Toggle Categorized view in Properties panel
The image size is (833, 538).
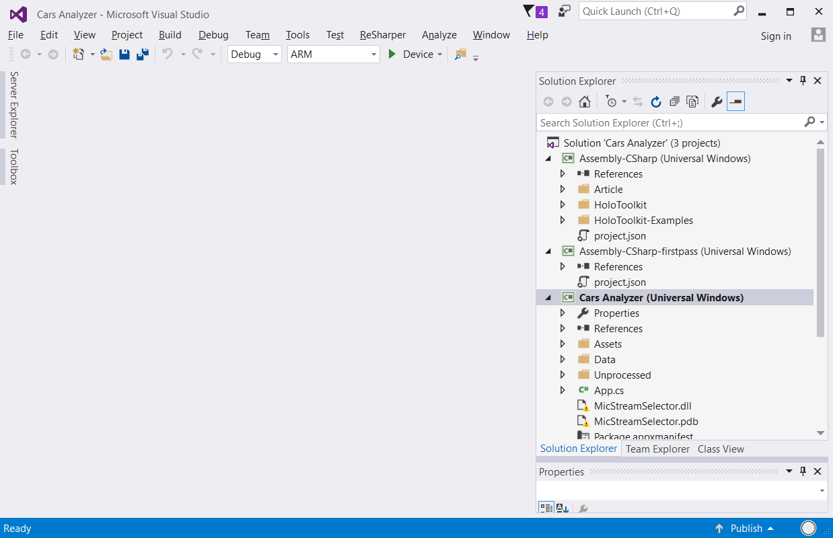[x=546, y=508]
